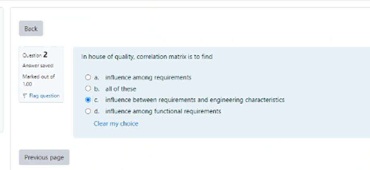Choose 'influence among functional requirements' text
The image size is (370, 170).
pos(163,111)
